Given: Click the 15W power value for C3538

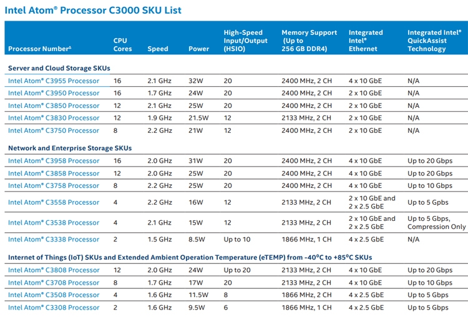Looking at the screenshot, I should 195,223.
